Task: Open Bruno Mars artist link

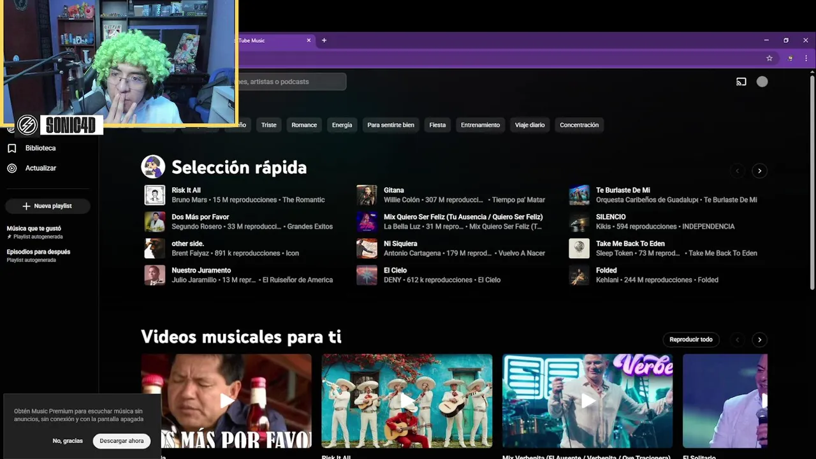Action: click(x=189, y=200)
